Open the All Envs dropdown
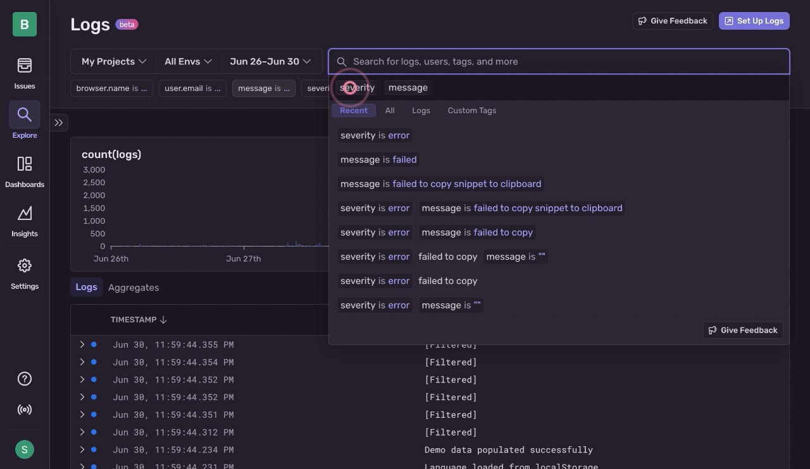 (188, 61)
